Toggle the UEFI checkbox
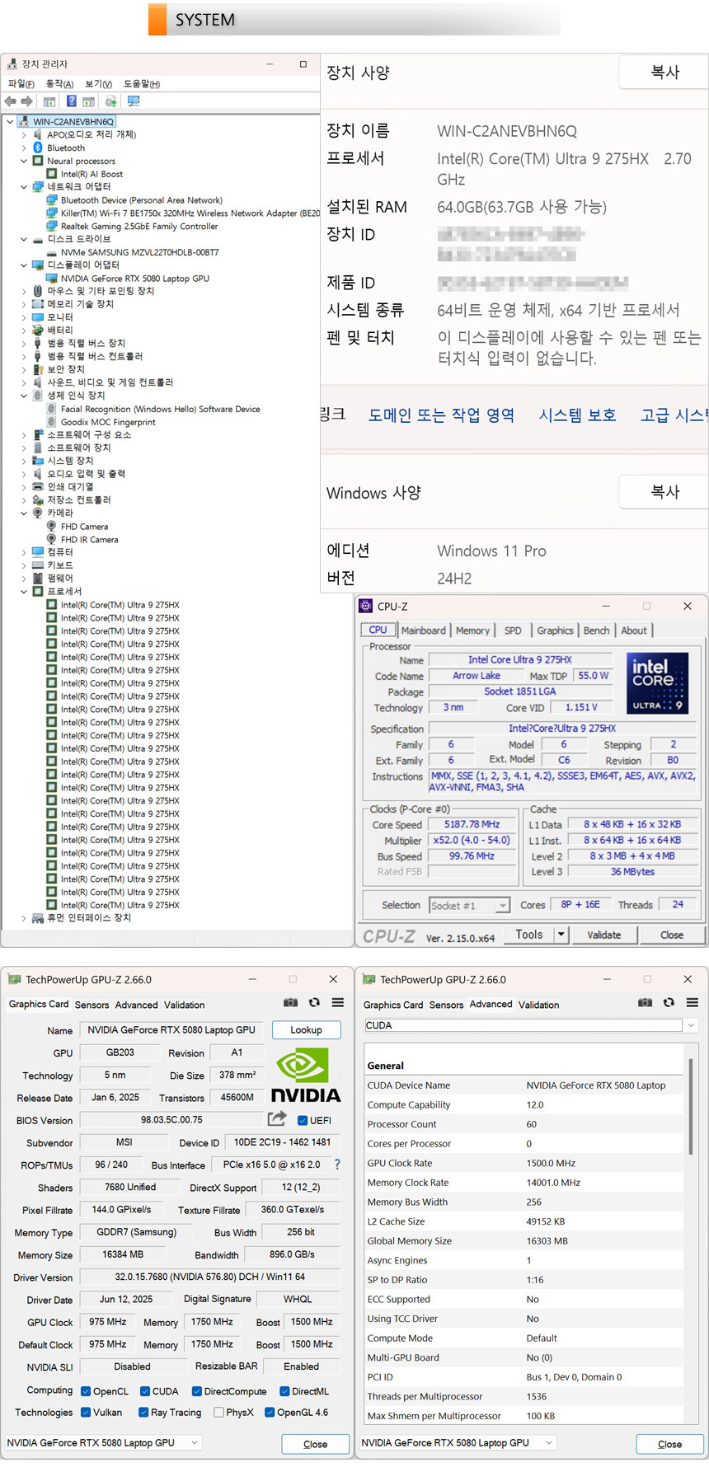 303,1120
